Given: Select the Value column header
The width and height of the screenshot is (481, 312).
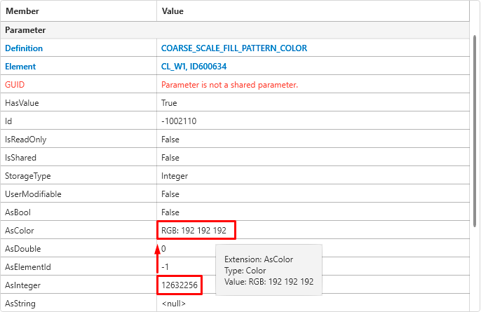Looking at the screenshot, I should pos(172,11).
